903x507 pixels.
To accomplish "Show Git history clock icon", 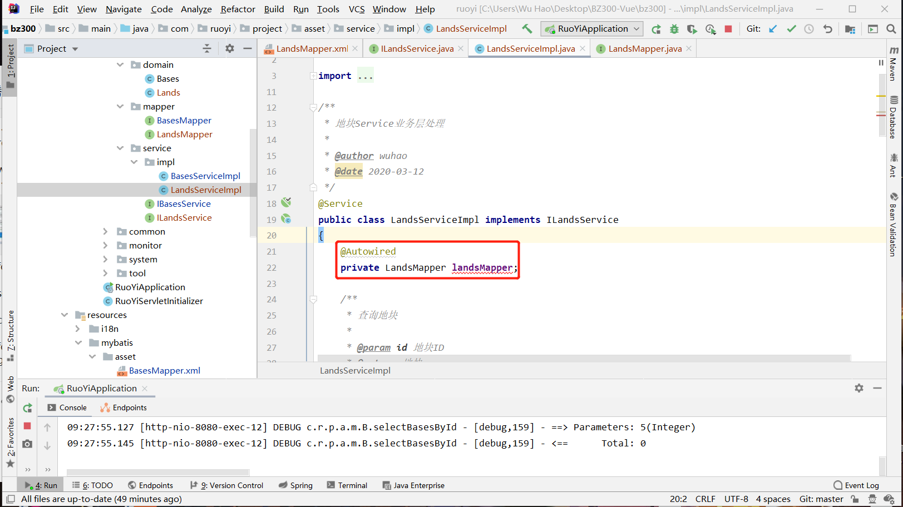I will coord(809,29).
